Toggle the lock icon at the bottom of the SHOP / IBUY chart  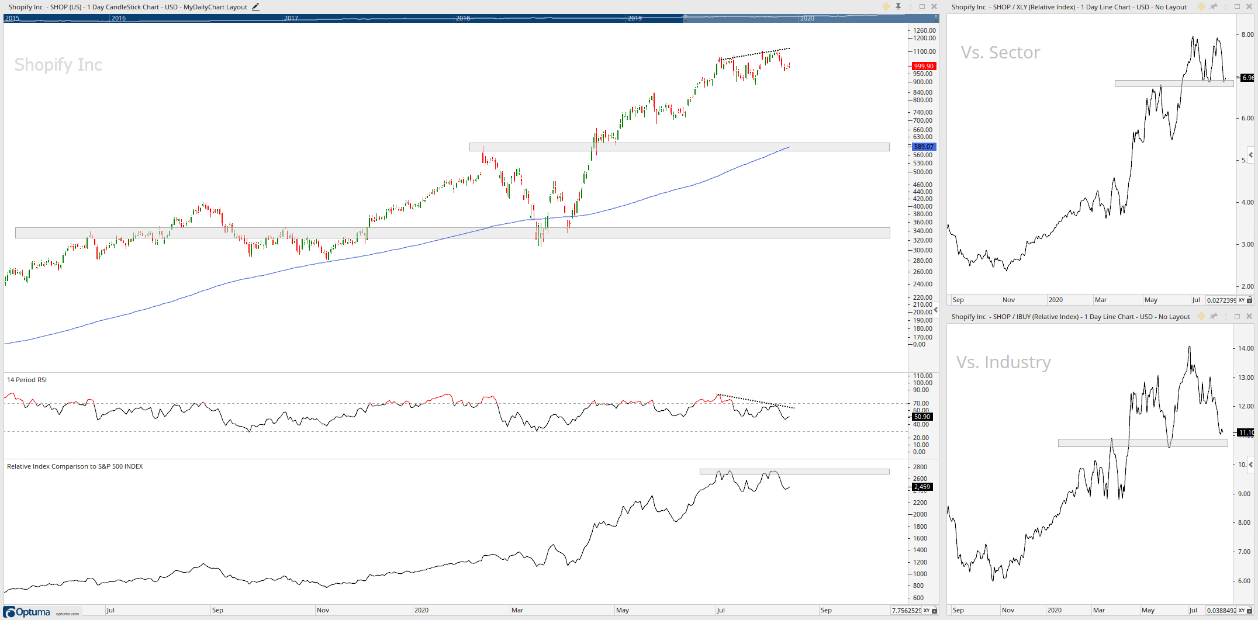click(x=1250, y=610)
